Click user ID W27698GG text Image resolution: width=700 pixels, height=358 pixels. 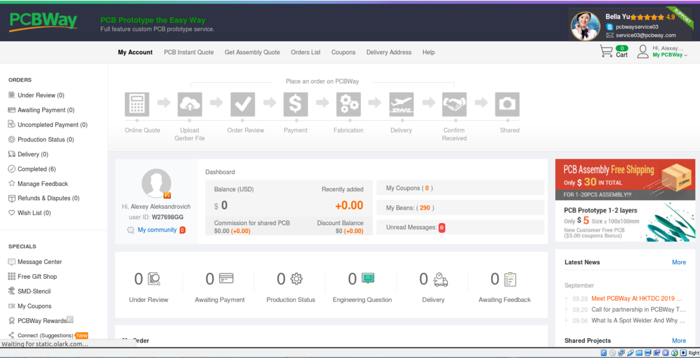tap(168, 217)
